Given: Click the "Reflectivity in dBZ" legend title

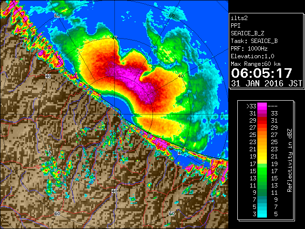Looking at the screenshot, I should point(290,160).
